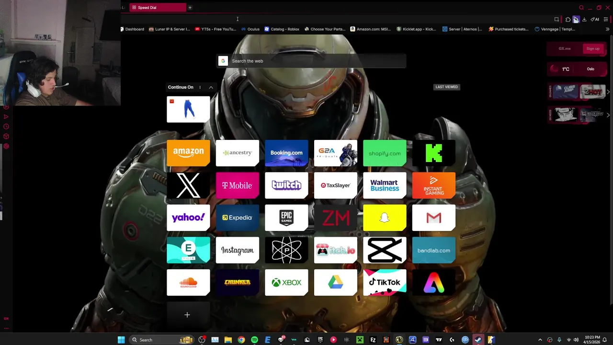This screenshot has height=345, width=613.
Task: Open the Expedia speed dial tile
Action: (x=238, y=218)
